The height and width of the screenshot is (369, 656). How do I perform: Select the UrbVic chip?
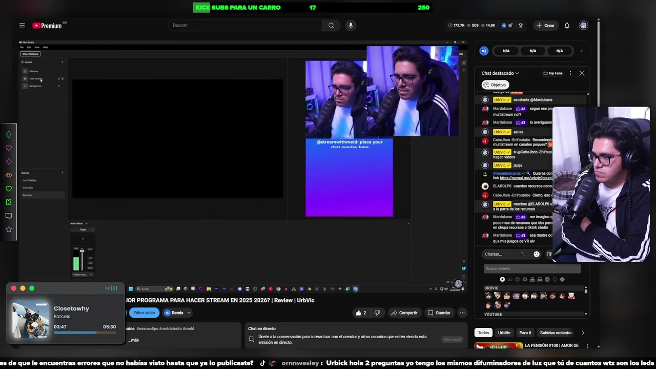(x=504, y=333)
